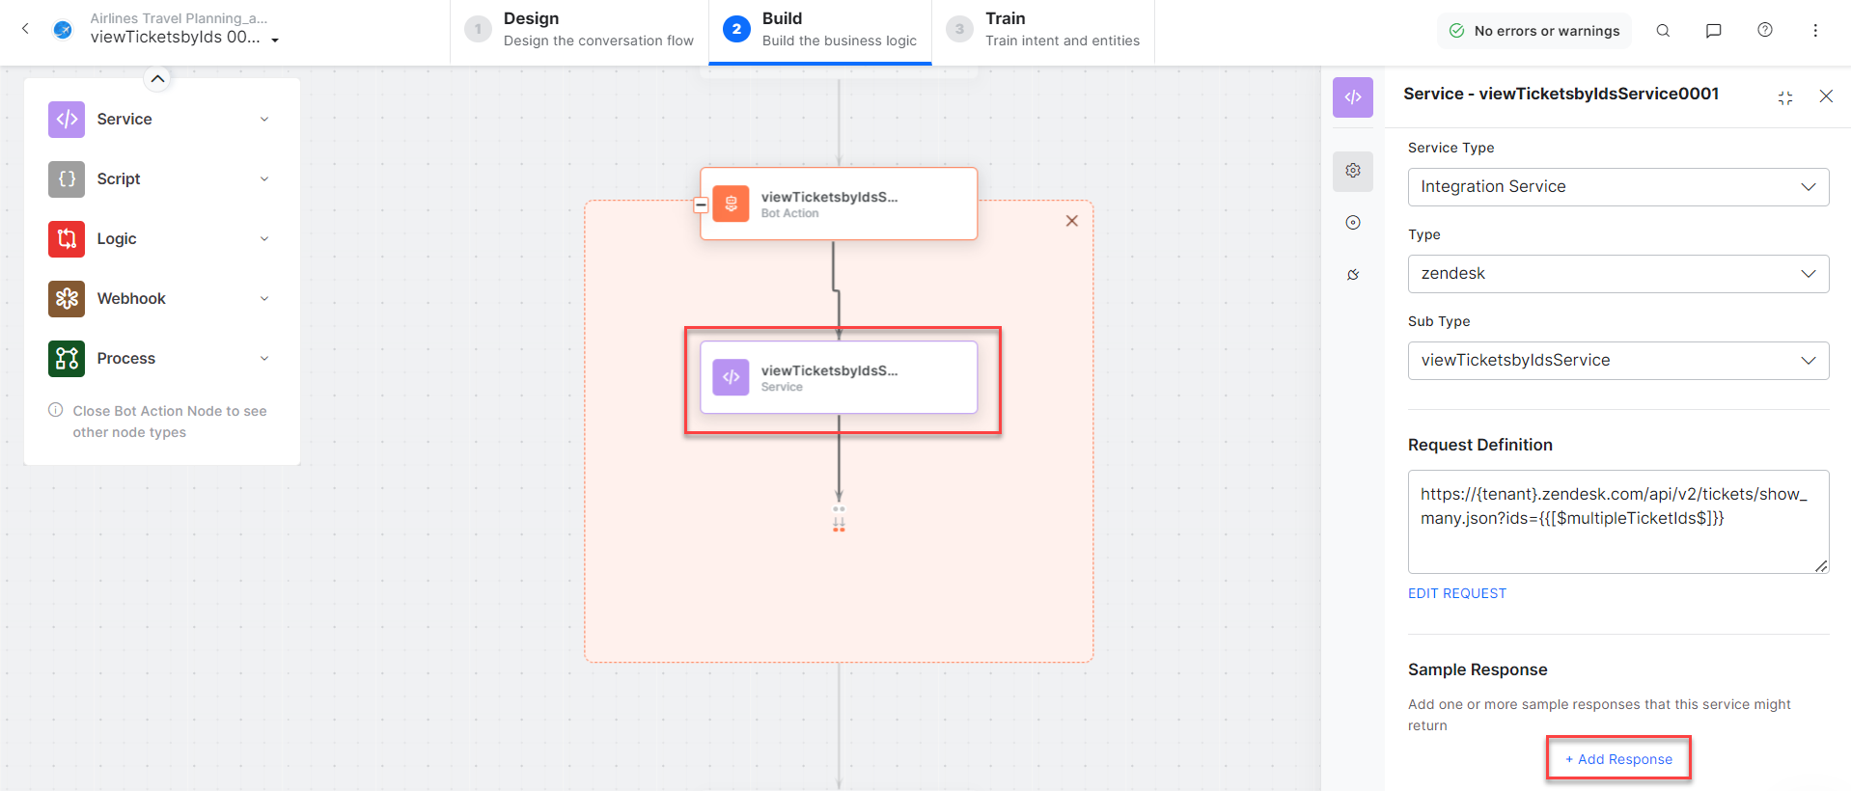Open the three-dot more options menu
The image size is (1851, 791).
(1814, 31)
